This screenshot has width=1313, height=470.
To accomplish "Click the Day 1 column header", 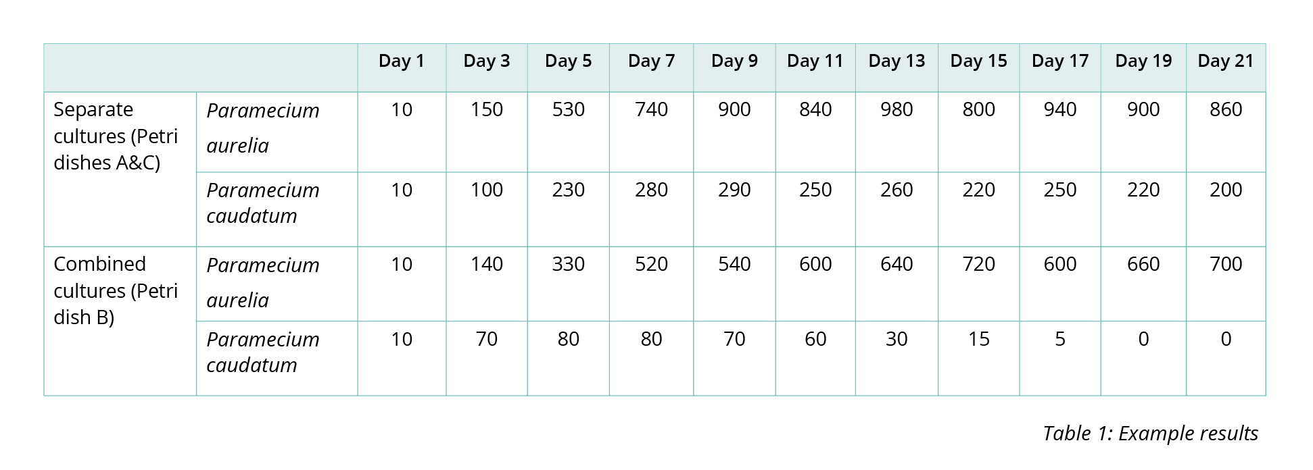I will [x=401, y=61].
